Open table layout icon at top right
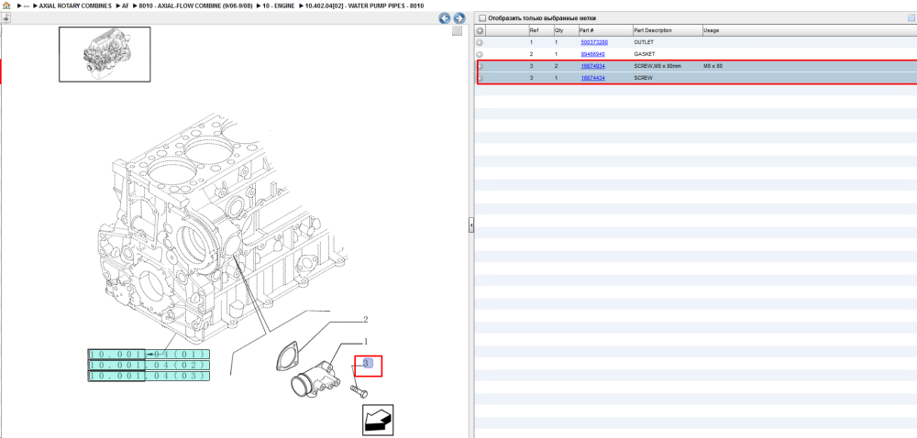 [x=911, y=18]
